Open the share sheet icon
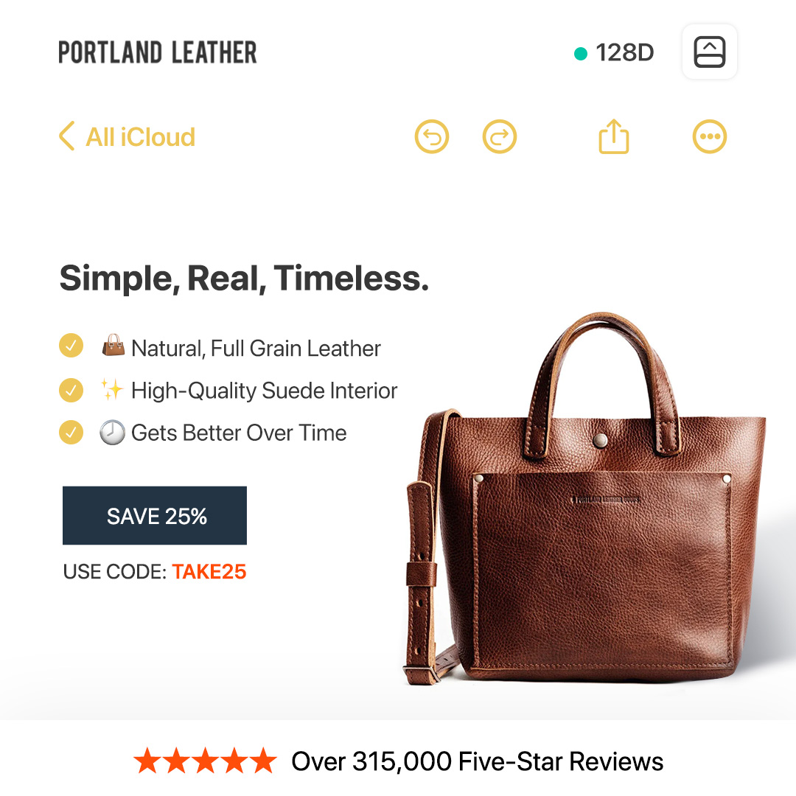796x796 pixels. pyautogui.click(x=614, y=136)
